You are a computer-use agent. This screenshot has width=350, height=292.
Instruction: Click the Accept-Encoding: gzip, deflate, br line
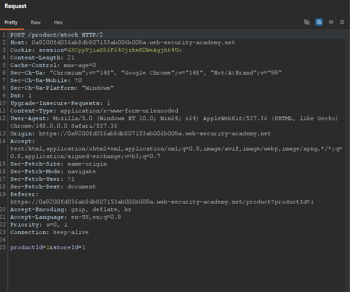coord(71,209)
